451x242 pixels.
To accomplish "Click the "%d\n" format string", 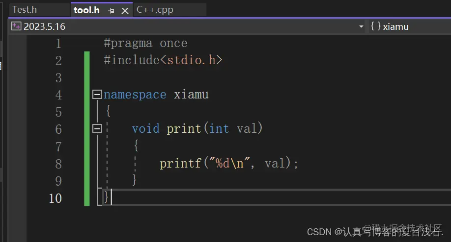I will point(229,164).
